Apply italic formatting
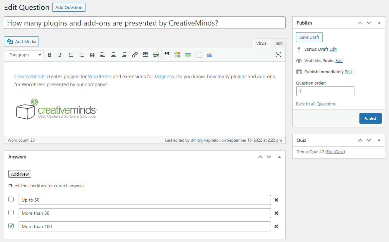Screen dimensions: 389x242 coord(60,55)
